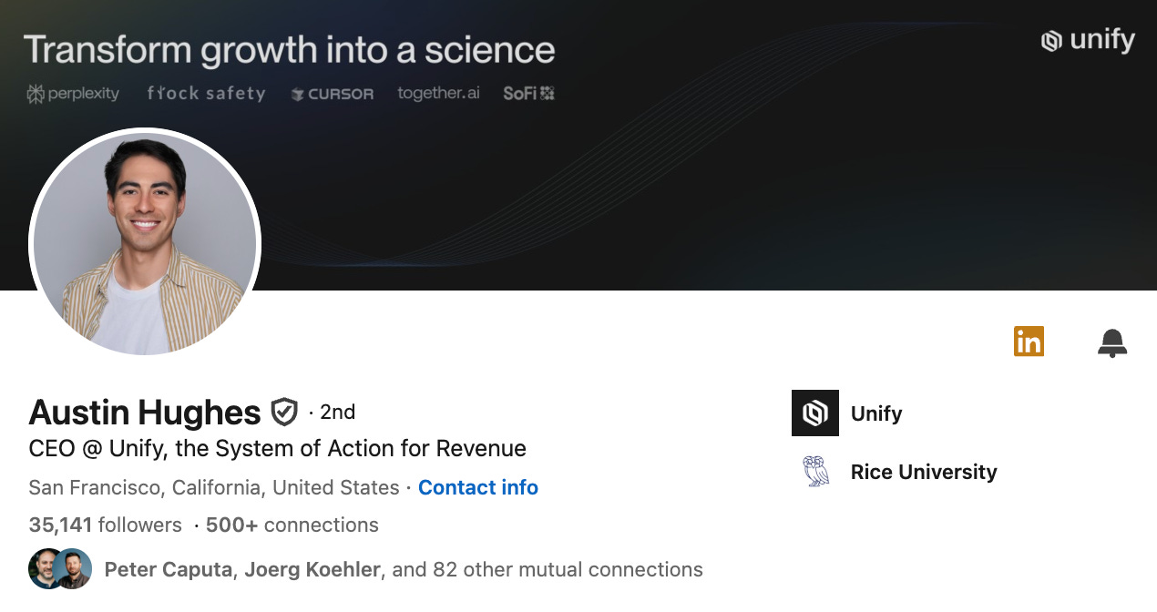Open the Contact info link
Image resolution: width=1157 pixels, height=612 pixels.
pos(478,487)
